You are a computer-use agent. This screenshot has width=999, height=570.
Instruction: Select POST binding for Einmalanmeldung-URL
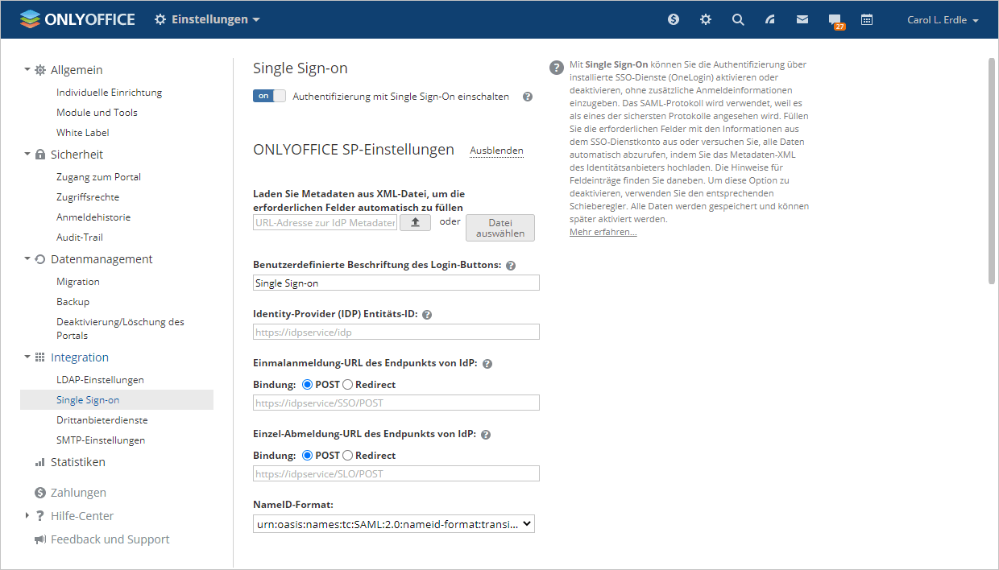307,385
